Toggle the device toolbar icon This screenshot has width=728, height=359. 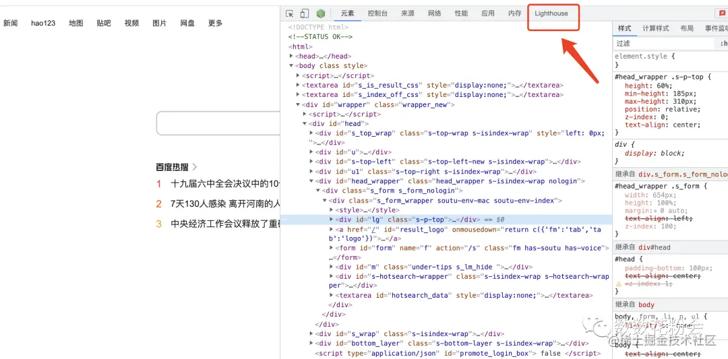(x=305, y=13)
